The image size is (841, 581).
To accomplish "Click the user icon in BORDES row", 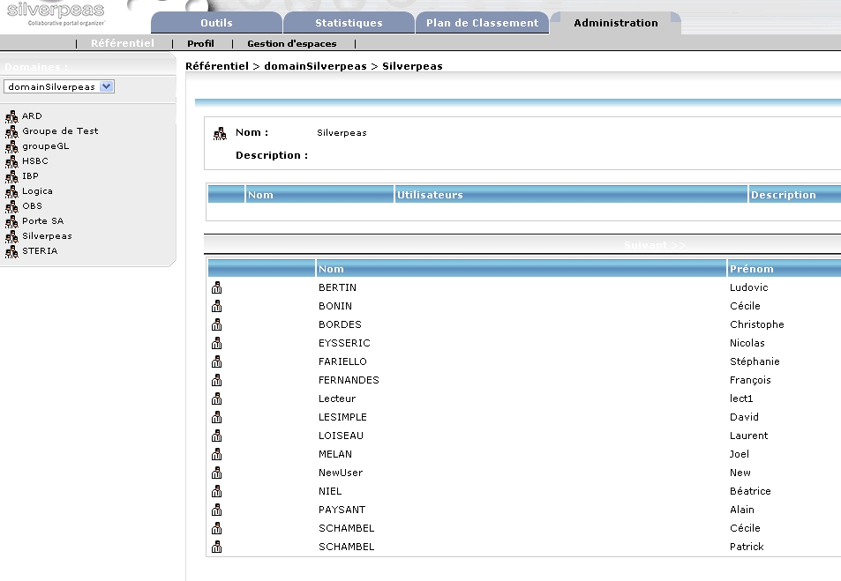I will coord(217,324).
